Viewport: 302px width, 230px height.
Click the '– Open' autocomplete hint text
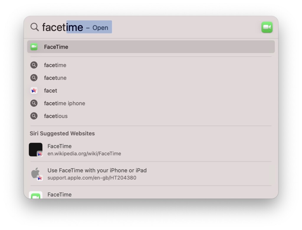click(97, 28)
